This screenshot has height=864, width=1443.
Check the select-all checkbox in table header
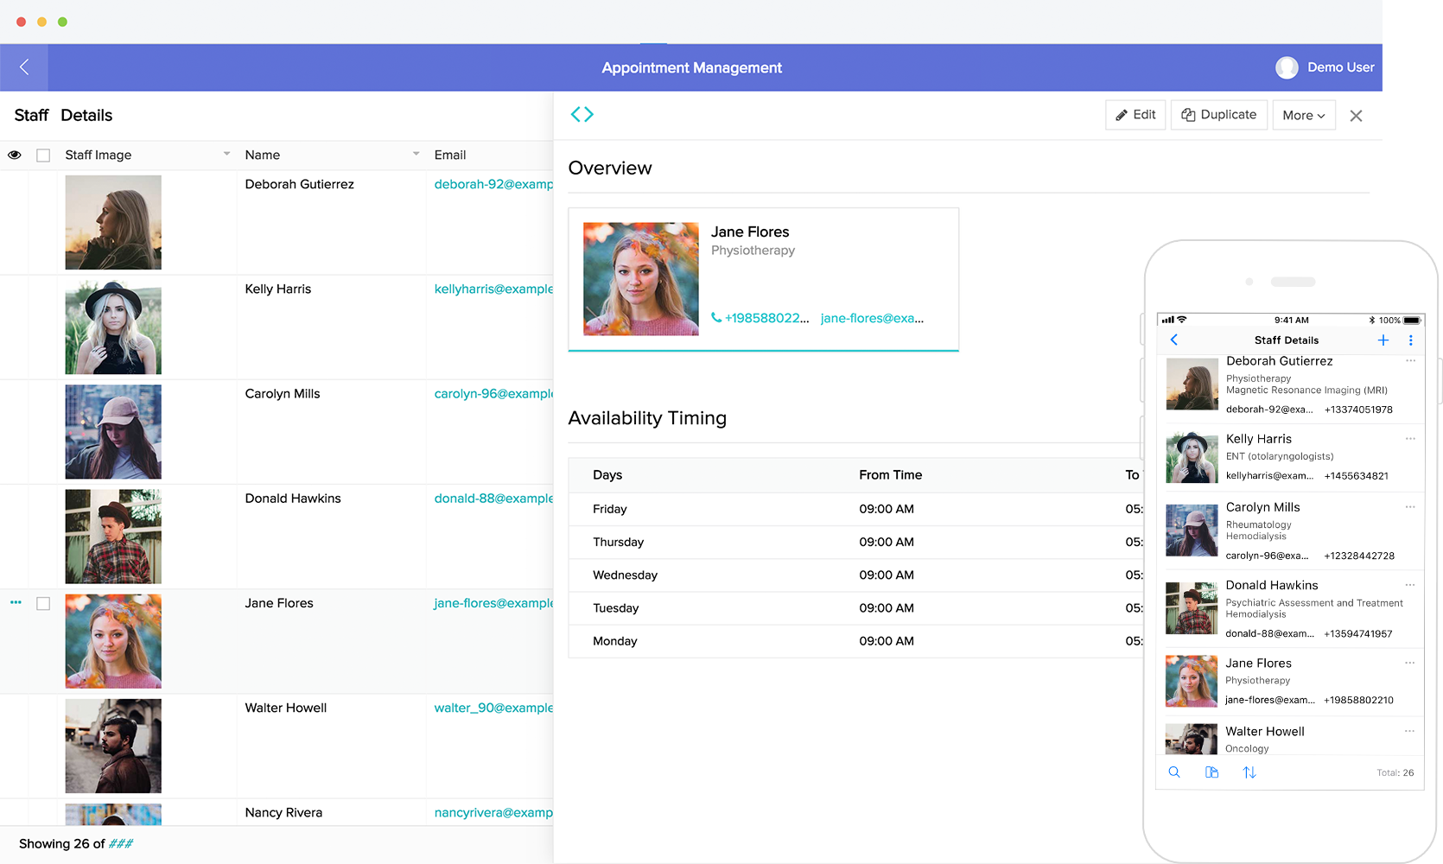pyautogui.click(x=43, y=156)
